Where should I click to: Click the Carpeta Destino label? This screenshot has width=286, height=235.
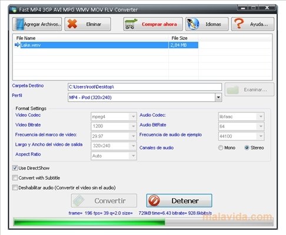[28, 86]
